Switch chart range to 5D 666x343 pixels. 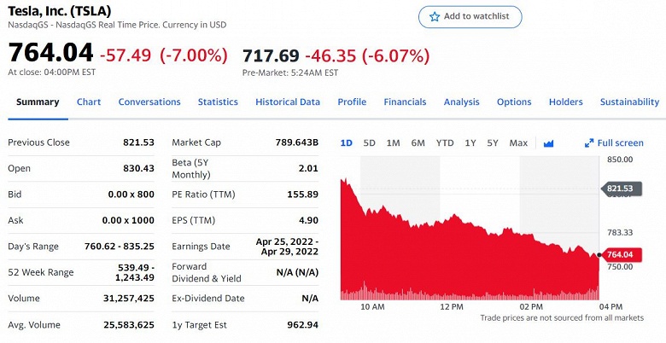(369, 143)
